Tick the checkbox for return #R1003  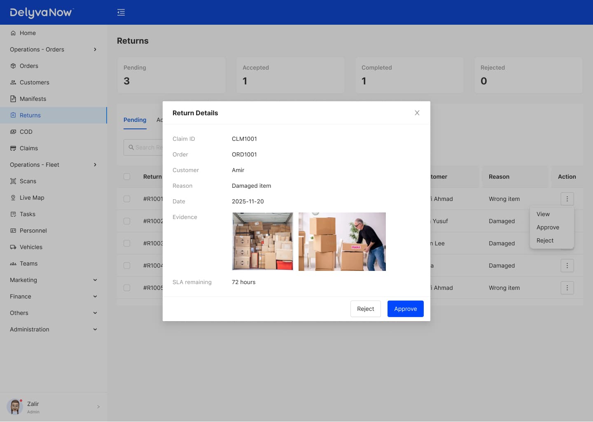click(x=127, y=243)
